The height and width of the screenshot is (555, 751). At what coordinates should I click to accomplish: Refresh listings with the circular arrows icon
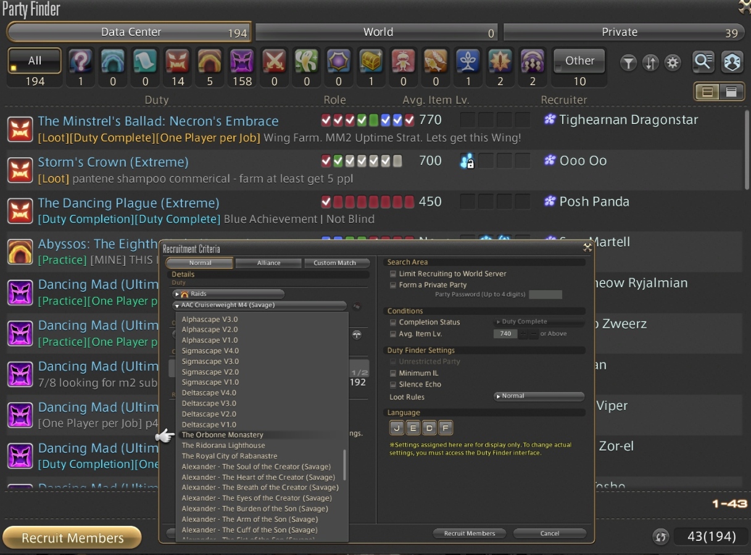(x=661, y=536)
